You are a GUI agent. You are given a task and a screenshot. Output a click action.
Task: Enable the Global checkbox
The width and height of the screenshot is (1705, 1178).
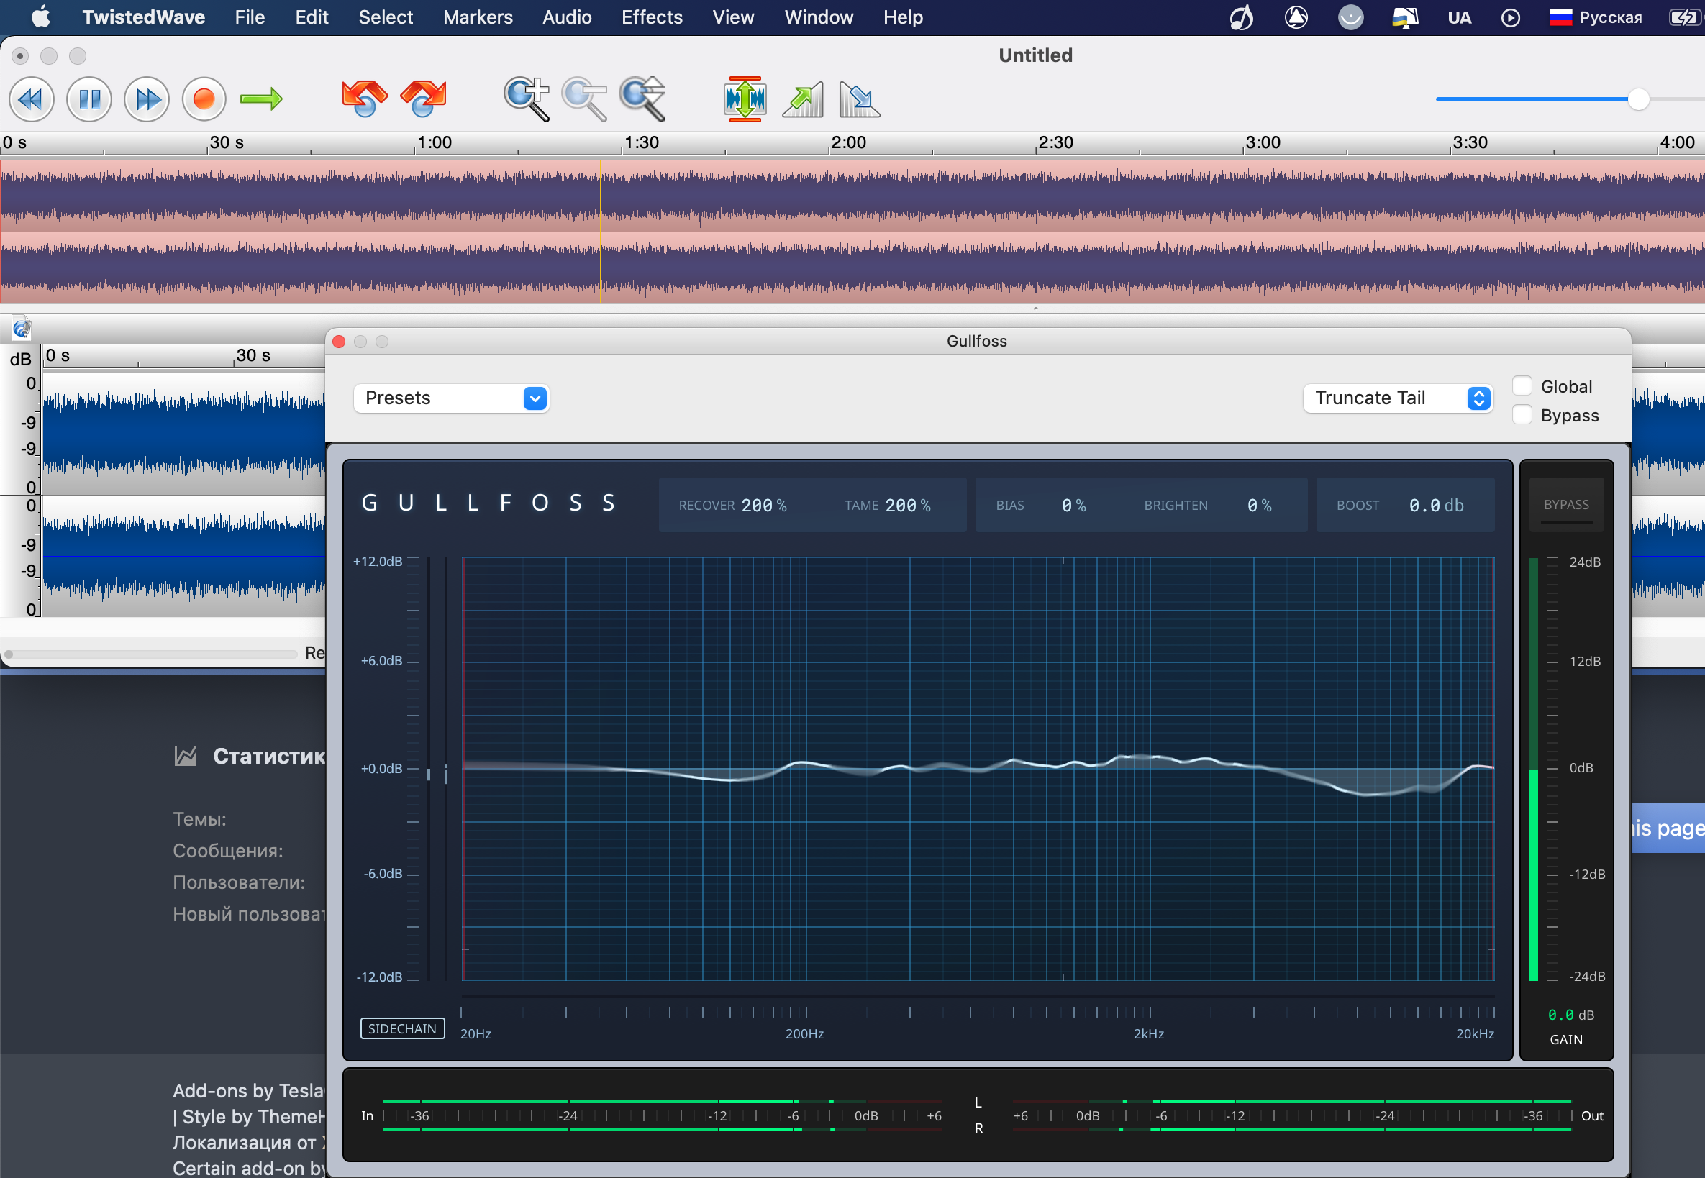(1521, 386)
